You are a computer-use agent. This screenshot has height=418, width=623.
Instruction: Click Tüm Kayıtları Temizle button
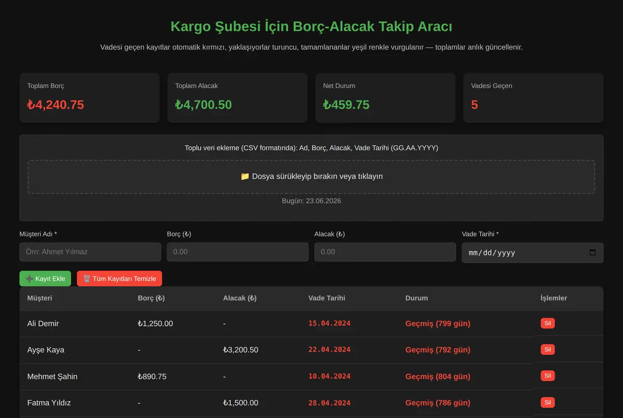click(x=119, y=278)
